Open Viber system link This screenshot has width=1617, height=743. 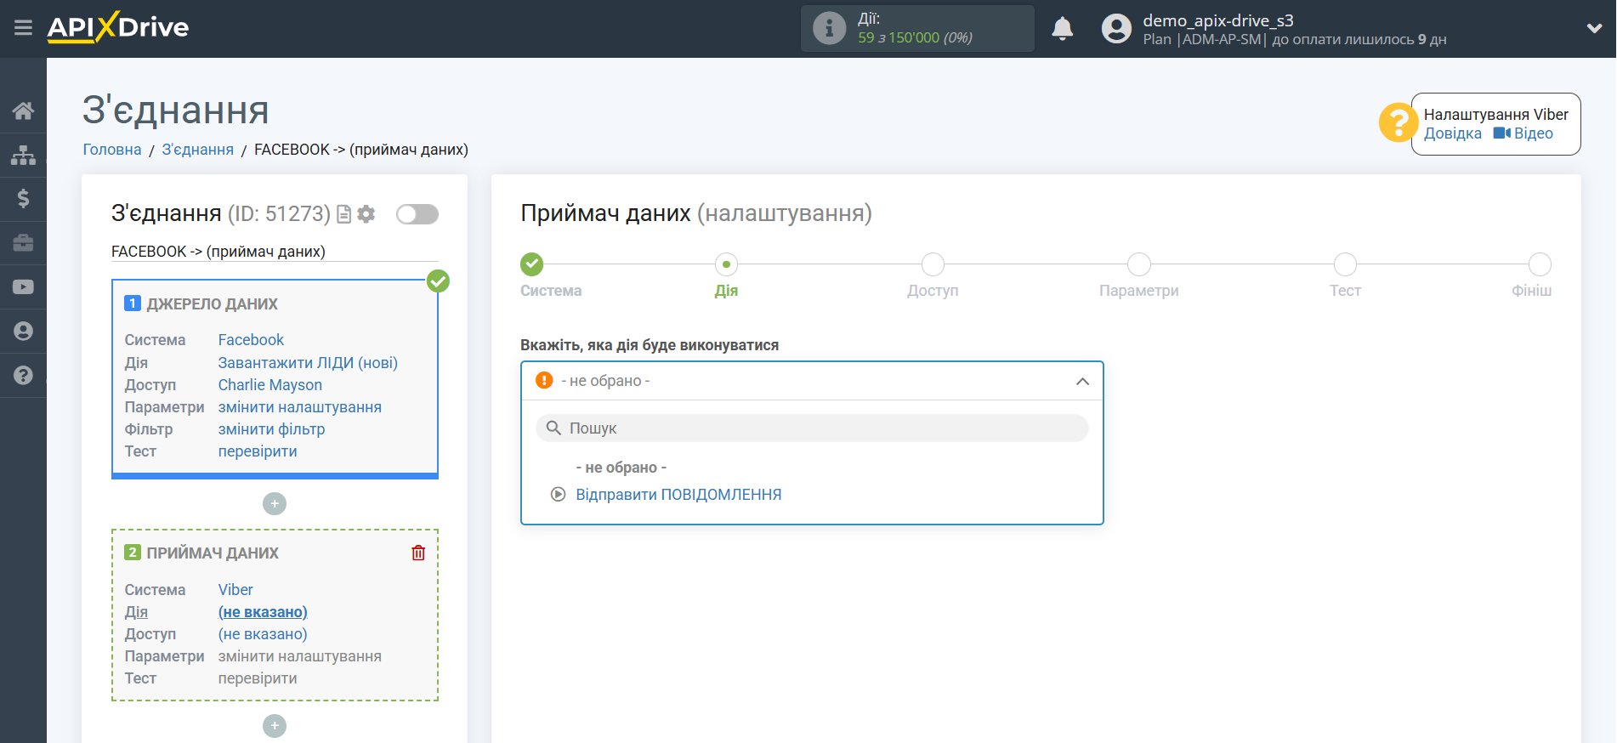pos(235,590)
